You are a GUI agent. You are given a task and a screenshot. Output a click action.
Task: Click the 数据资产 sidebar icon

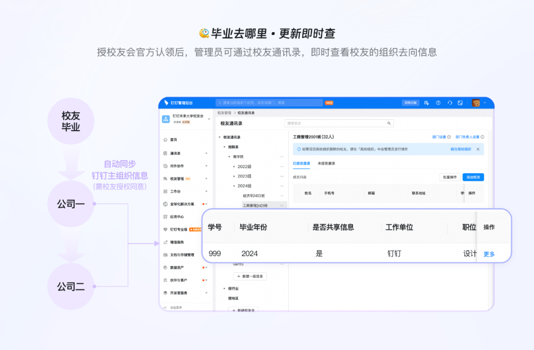click(165, 267)
